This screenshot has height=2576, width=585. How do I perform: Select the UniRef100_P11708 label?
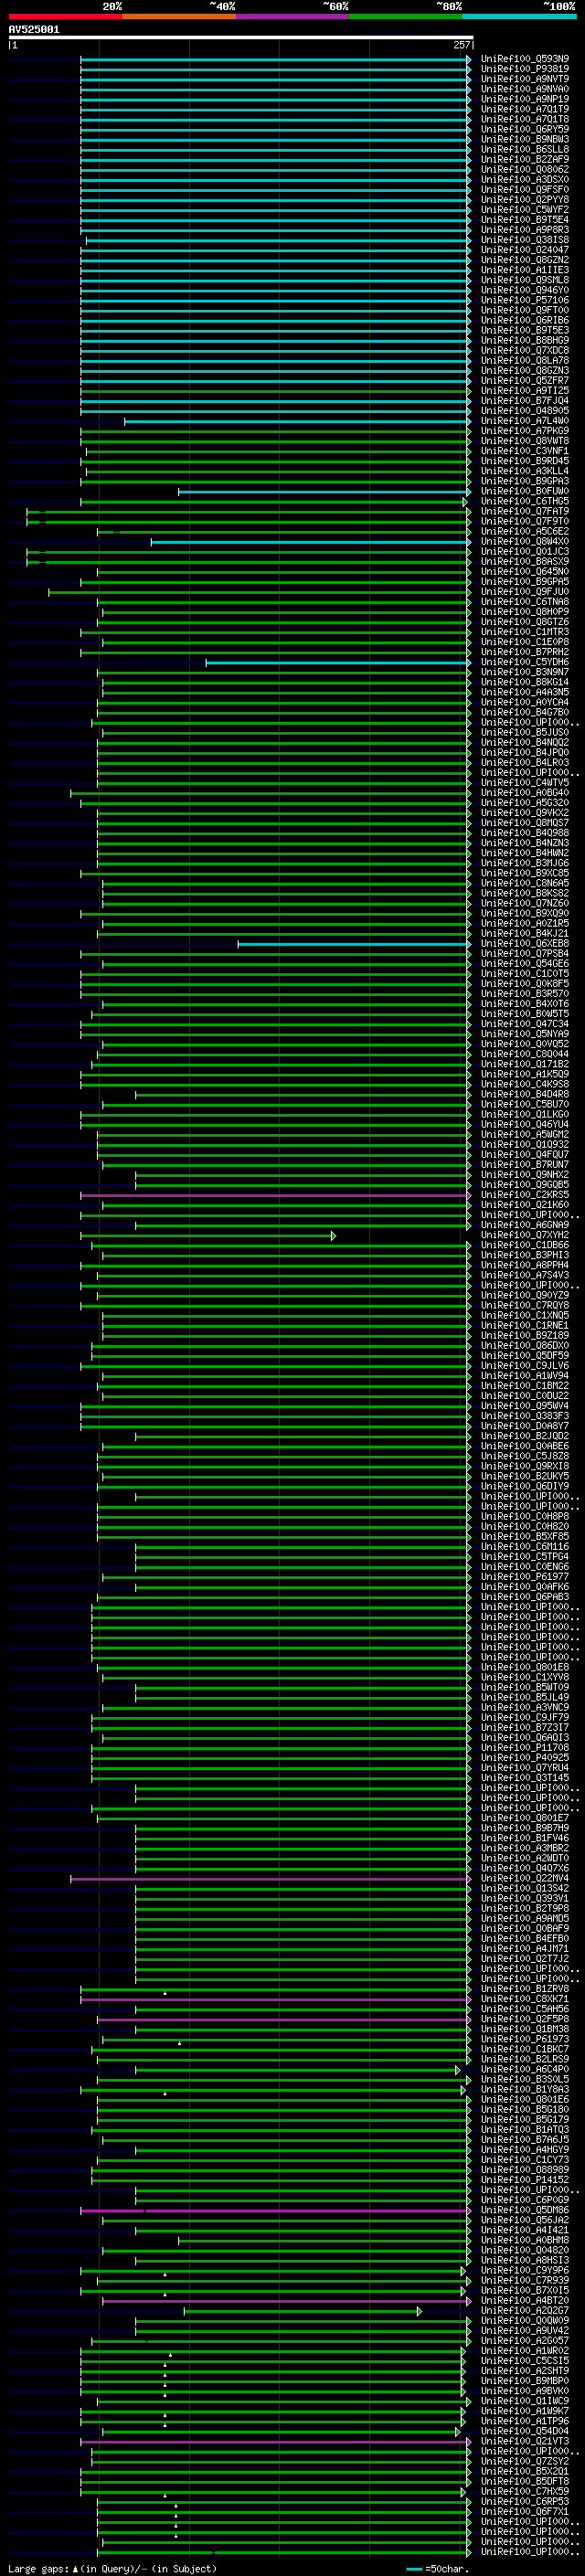(525, 1747)
